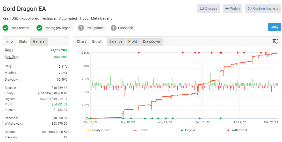
Task: Toggle Withdrawal markers in legend
Action: tap(237, 130)
